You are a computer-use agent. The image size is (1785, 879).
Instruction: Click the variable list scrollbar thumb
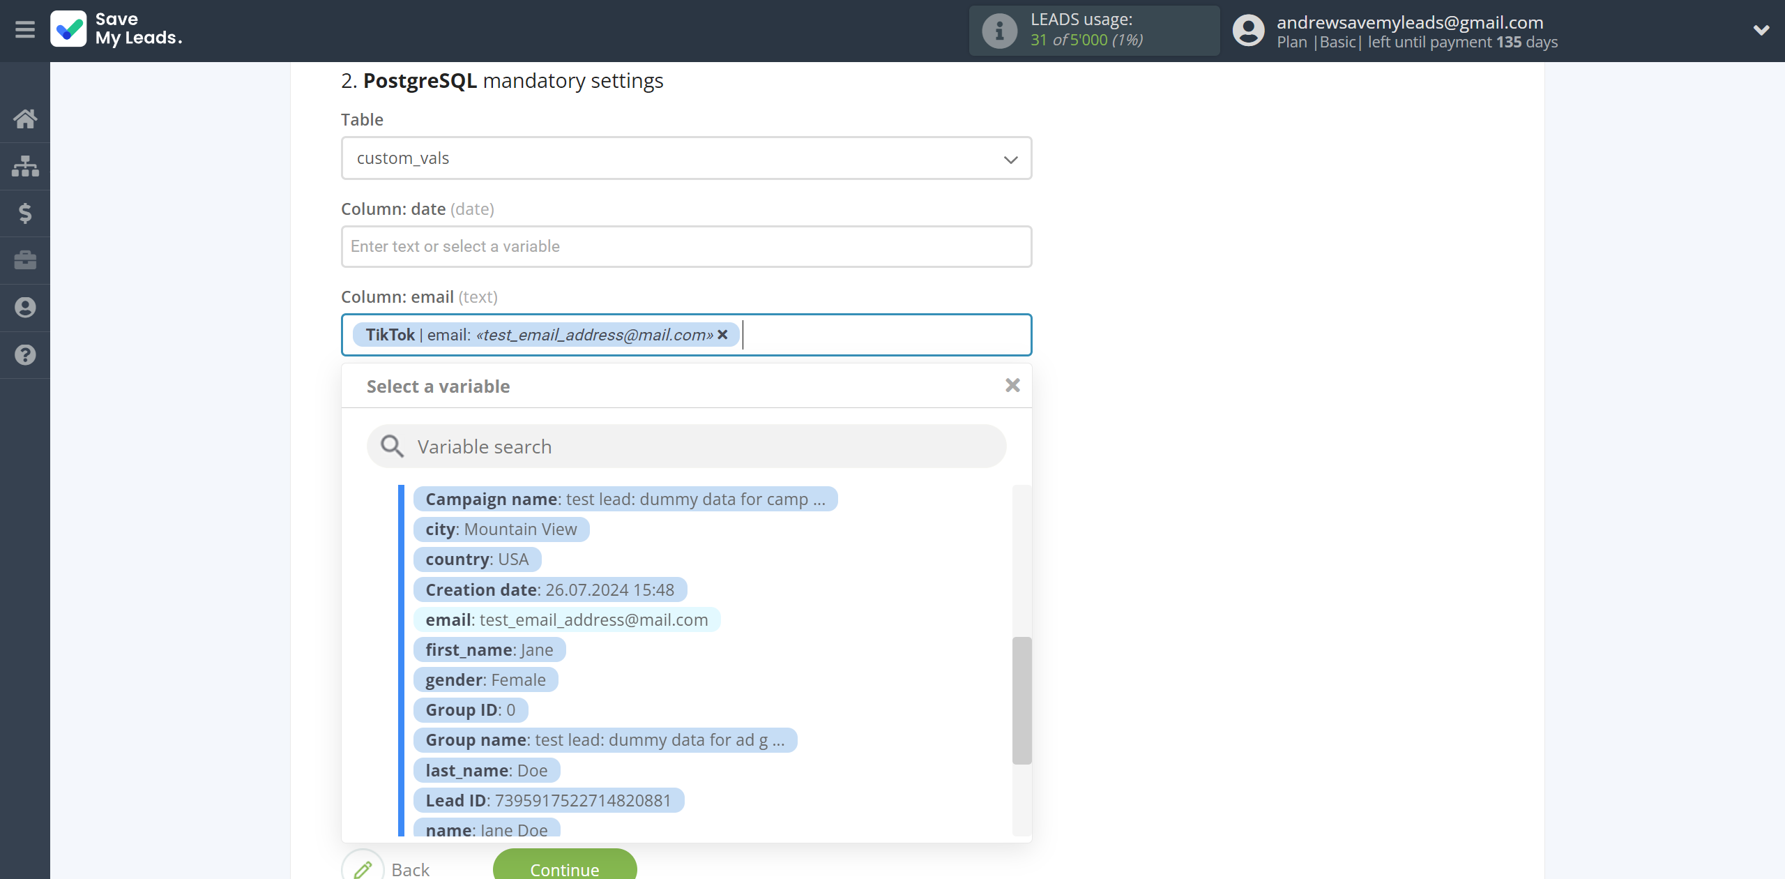[1021, 700]
